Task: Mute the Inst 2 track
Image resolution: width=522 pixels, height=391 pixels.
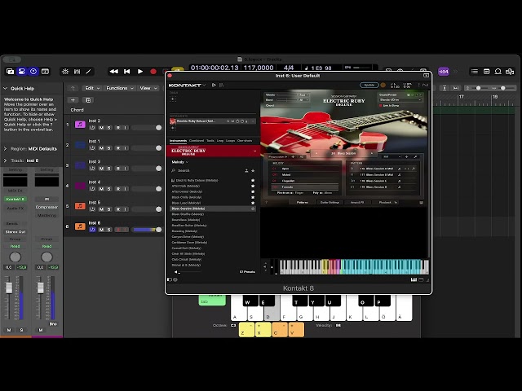Action: point(101,128)
